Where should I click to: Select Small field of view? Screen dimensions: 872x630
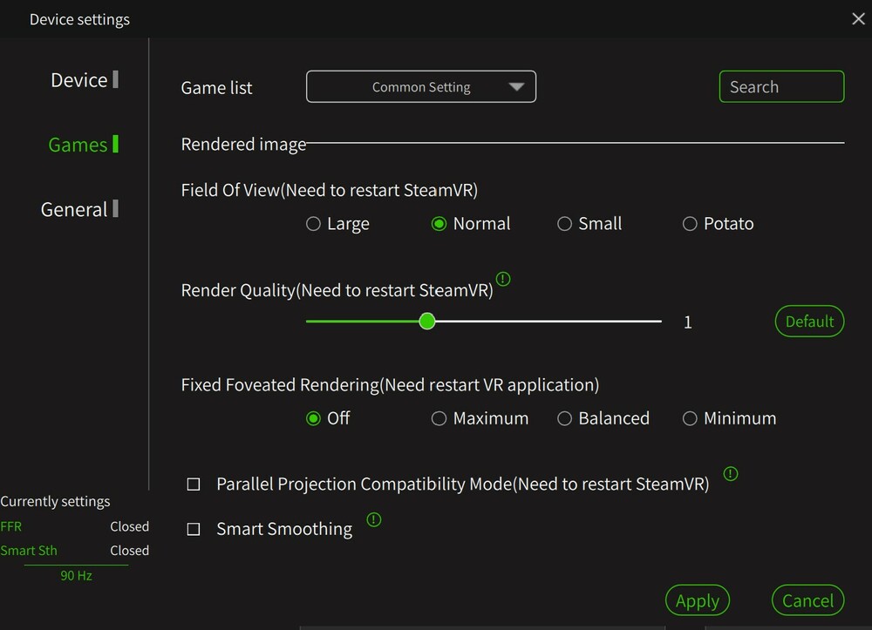click(564, 224)
